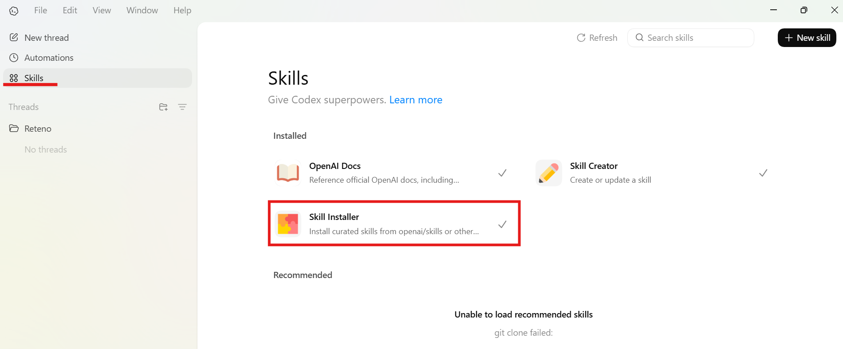Viewport: 843px width, 349px height.
Task: Click the new folder icon beside Threads
Action: coord(163,106)
